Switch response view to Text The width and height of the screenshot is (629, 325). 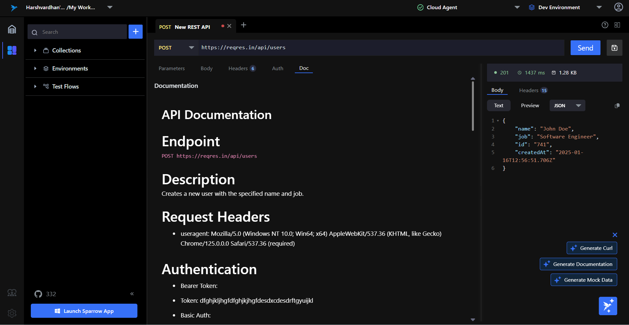point(498,106)
